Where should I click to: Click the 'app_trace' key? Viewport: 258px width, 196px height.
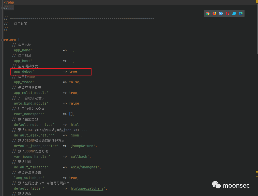[x=23, y=82]
